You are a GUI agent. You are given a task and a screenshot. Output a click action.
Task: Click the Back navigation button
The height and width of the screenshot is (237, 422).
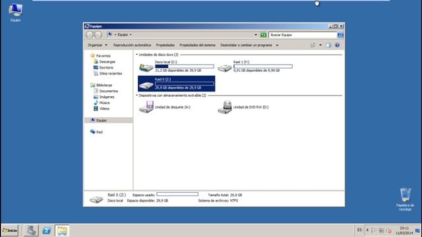90,35
